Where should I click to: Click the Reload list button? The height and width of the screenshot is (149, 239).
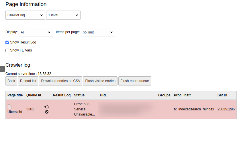pos(28,81)
